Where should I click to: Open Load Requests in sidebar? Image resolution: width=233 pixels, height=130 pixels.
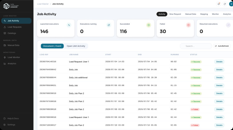[16, 27]
